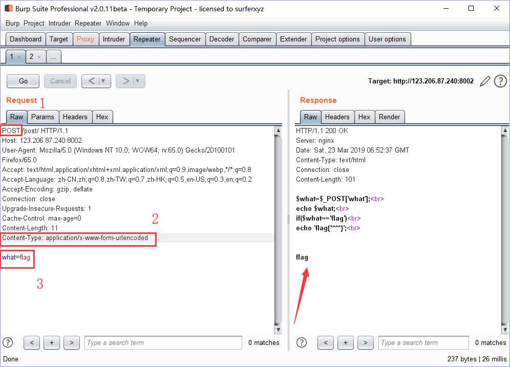Go back to previous request history
This screenshot has width=510, height=367.
[91, 81]
